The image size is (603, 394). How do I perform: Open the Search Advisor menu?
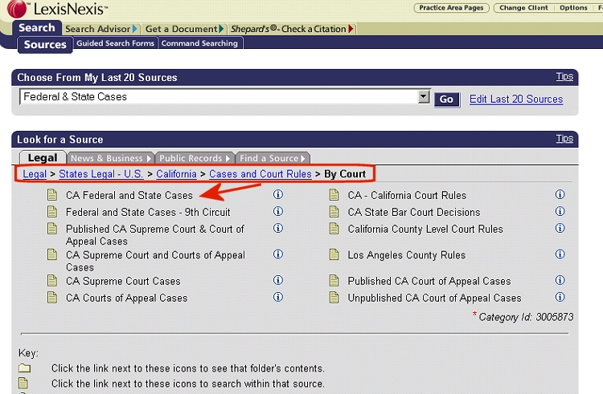coord(101,29)
